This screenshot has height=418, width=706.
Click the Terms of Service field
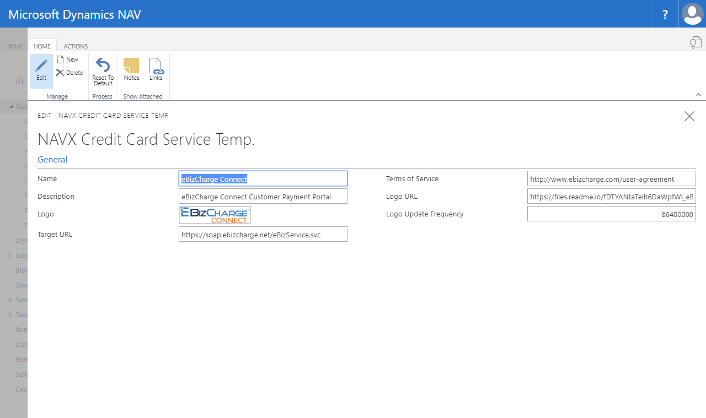pyautogui.click(x=612, y=179)
